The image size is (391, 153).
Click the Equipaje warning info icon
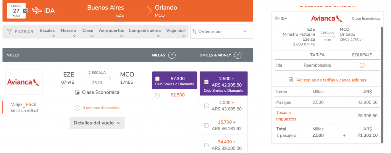362,65
